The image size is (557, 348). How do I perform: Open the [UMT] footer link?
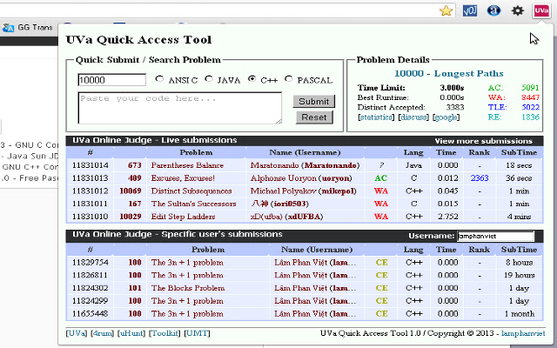click(x=198, y=333)
